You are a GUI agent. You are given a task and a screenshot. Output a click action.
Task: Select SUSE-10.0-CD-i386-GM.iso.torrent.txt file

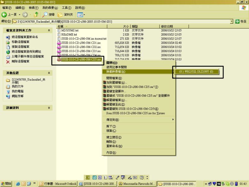pos(84,39)
